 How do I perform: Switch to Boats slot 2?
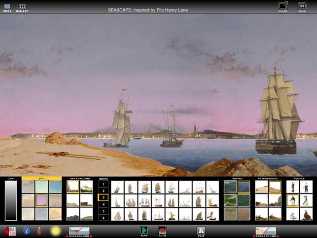(x=104, y=191)
